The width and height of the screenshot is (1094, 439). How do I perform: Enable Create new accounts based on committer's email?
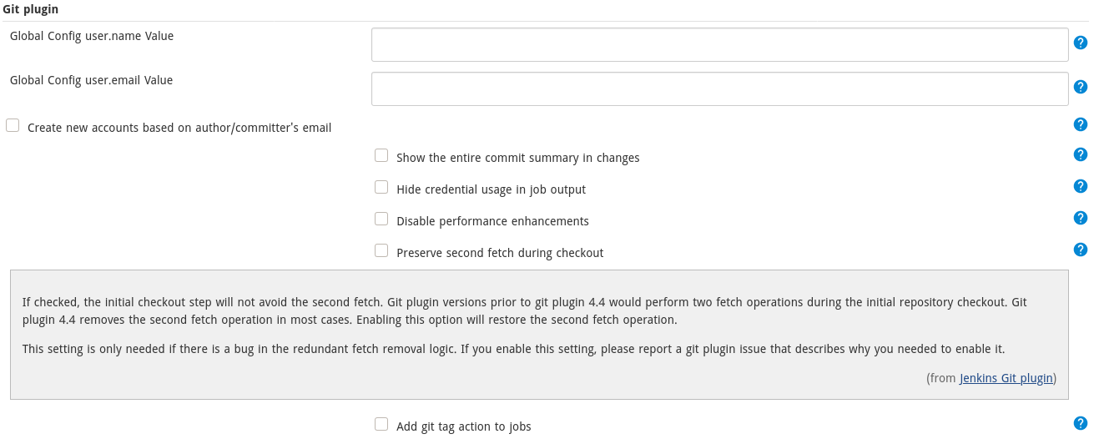tap(13, 125)
